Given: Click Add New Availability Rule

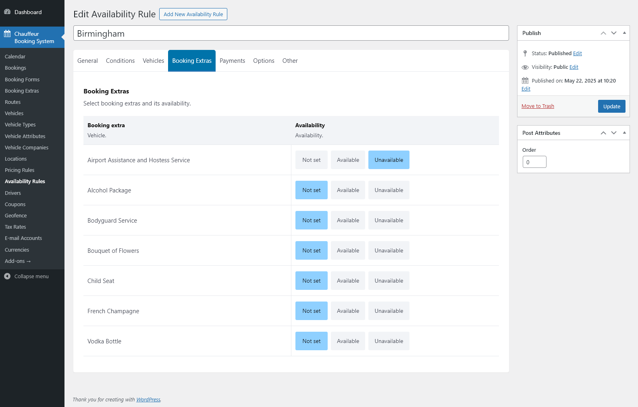Looking at the screenshot, I should [x=193, y=14].
